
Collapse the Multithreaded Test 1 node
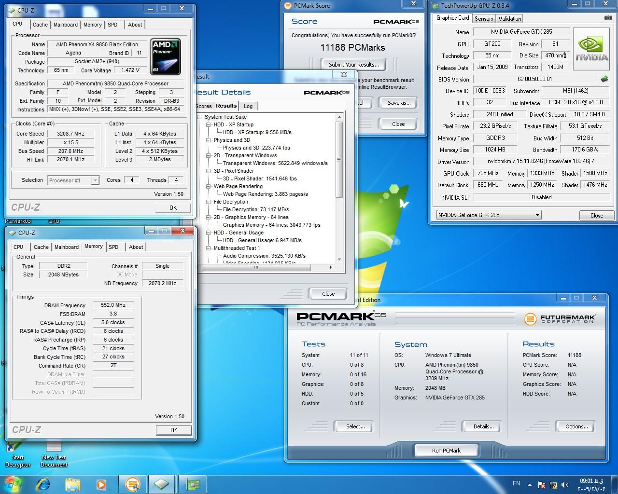[x=209, y=248]
